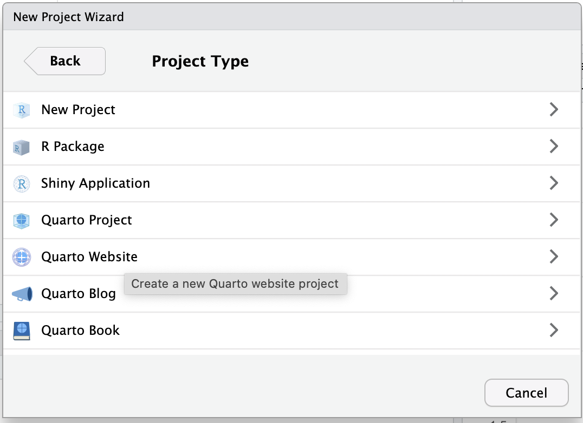
Task: Select the R Package label text
Action: [x=73, y=147]
